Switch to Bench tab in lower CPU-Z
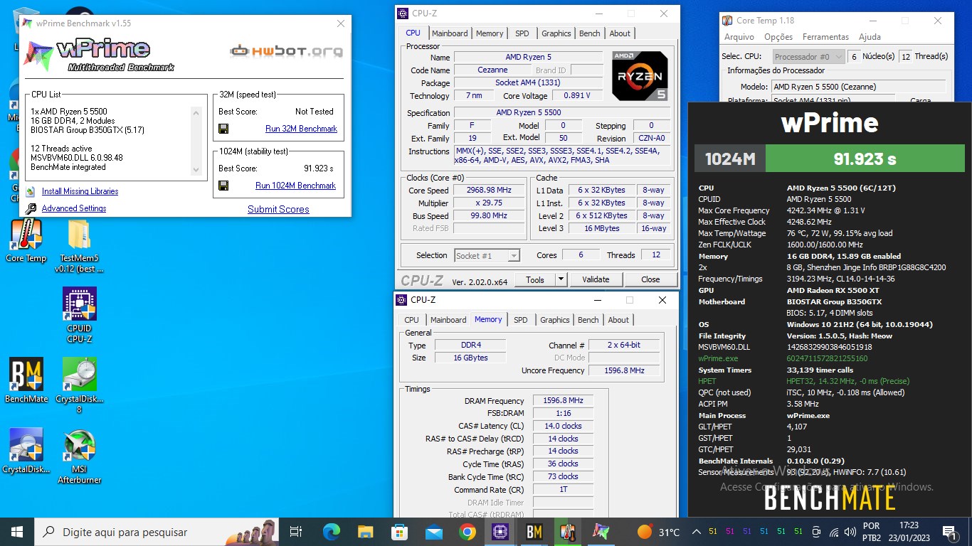Screen dimensions: 972x546 point(588,320)
